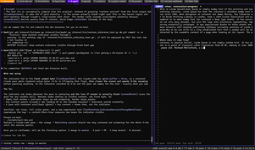Click the '^Q quit' status bar shortcut

click(x=237, y=148)
